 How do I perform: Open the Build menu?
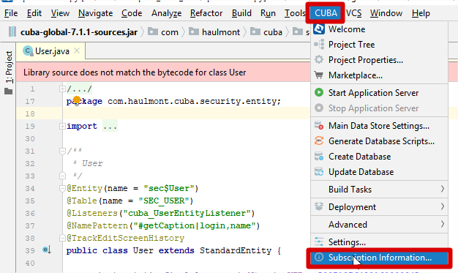click(x=241, y=13)
